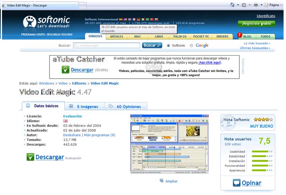286x195 pixels.
Task: Go to Windows breadcrumb link
Action: (x=46, y=83)
